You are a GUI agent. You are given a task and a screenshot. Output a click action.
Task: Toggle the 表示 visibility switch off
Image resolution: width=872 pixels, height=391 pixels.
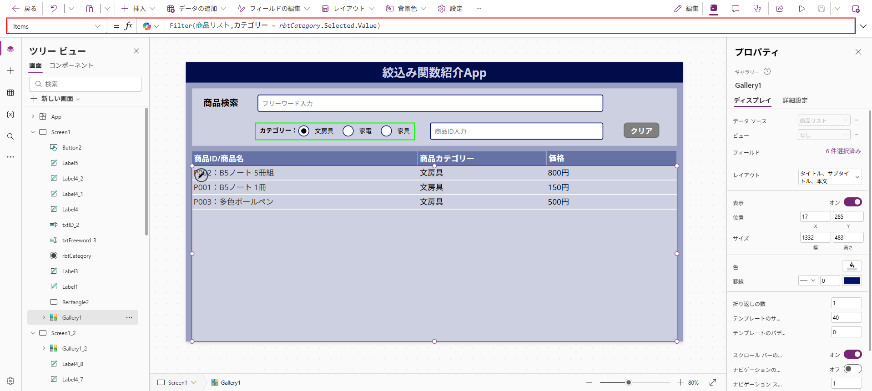[x=852, y=202]
